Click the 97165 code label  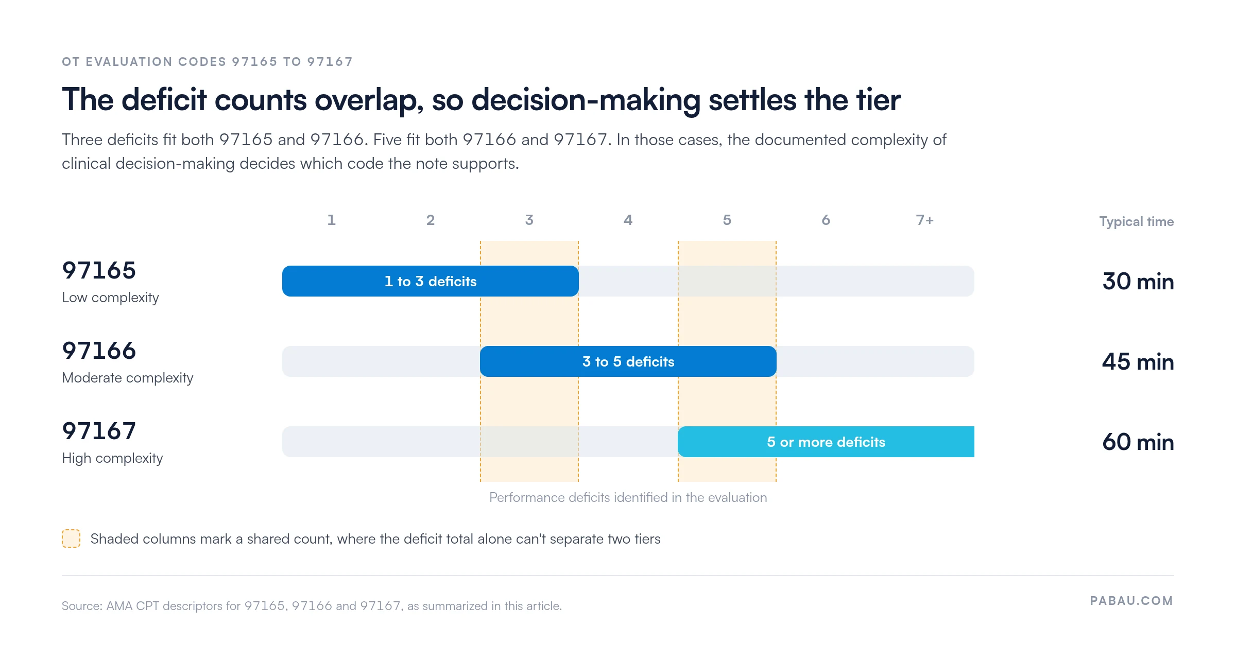pyautogui.click(x=99, y=270)
